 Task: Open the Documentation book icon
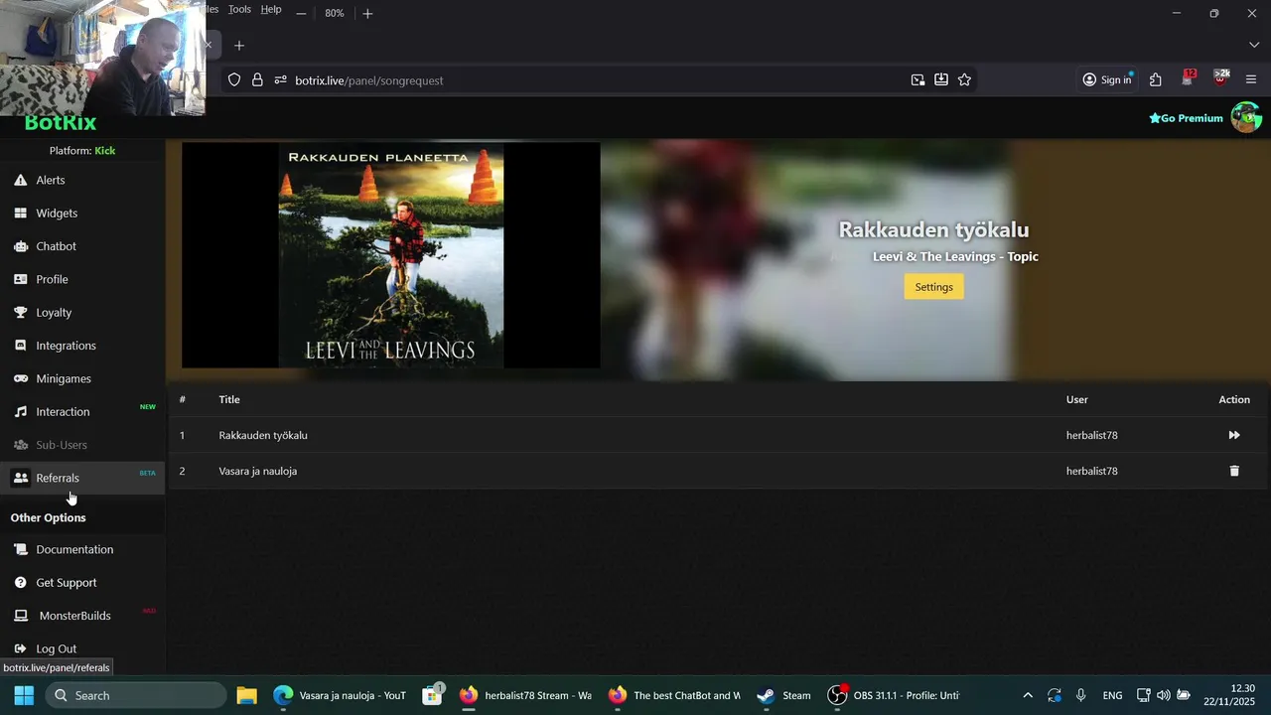click(20, 549)
